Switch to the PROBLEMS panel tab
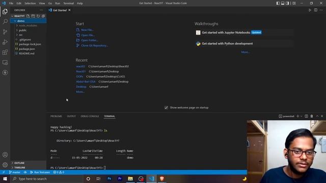Screen dimensions: 326x183 click(56, 116)
